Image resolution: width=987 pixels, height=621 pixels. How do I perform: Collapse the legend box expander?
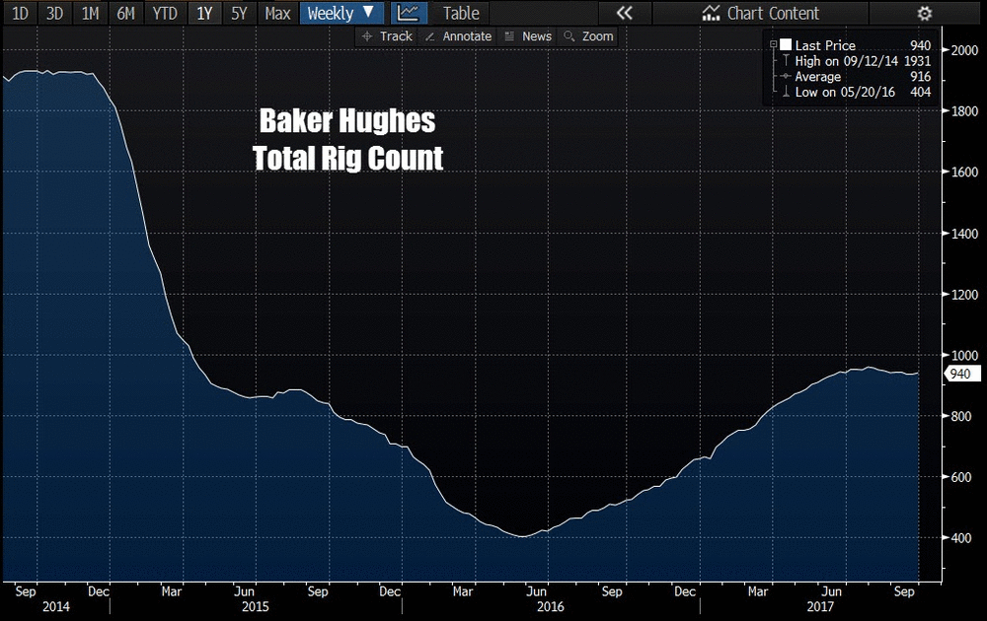[x=773, y=44]
